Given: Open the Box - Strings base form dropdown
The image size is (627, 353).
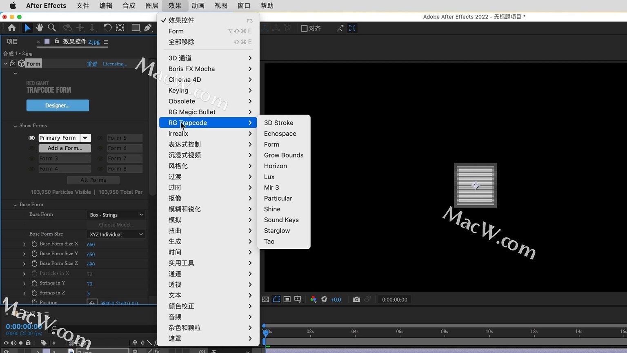Looking at the screenshot, I should point(116,215).
